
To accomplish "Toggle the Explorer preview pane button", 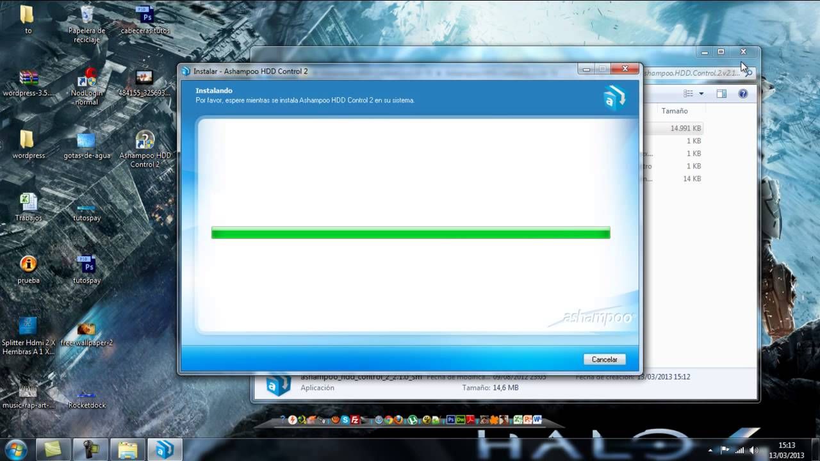I will tap(721, 93).
